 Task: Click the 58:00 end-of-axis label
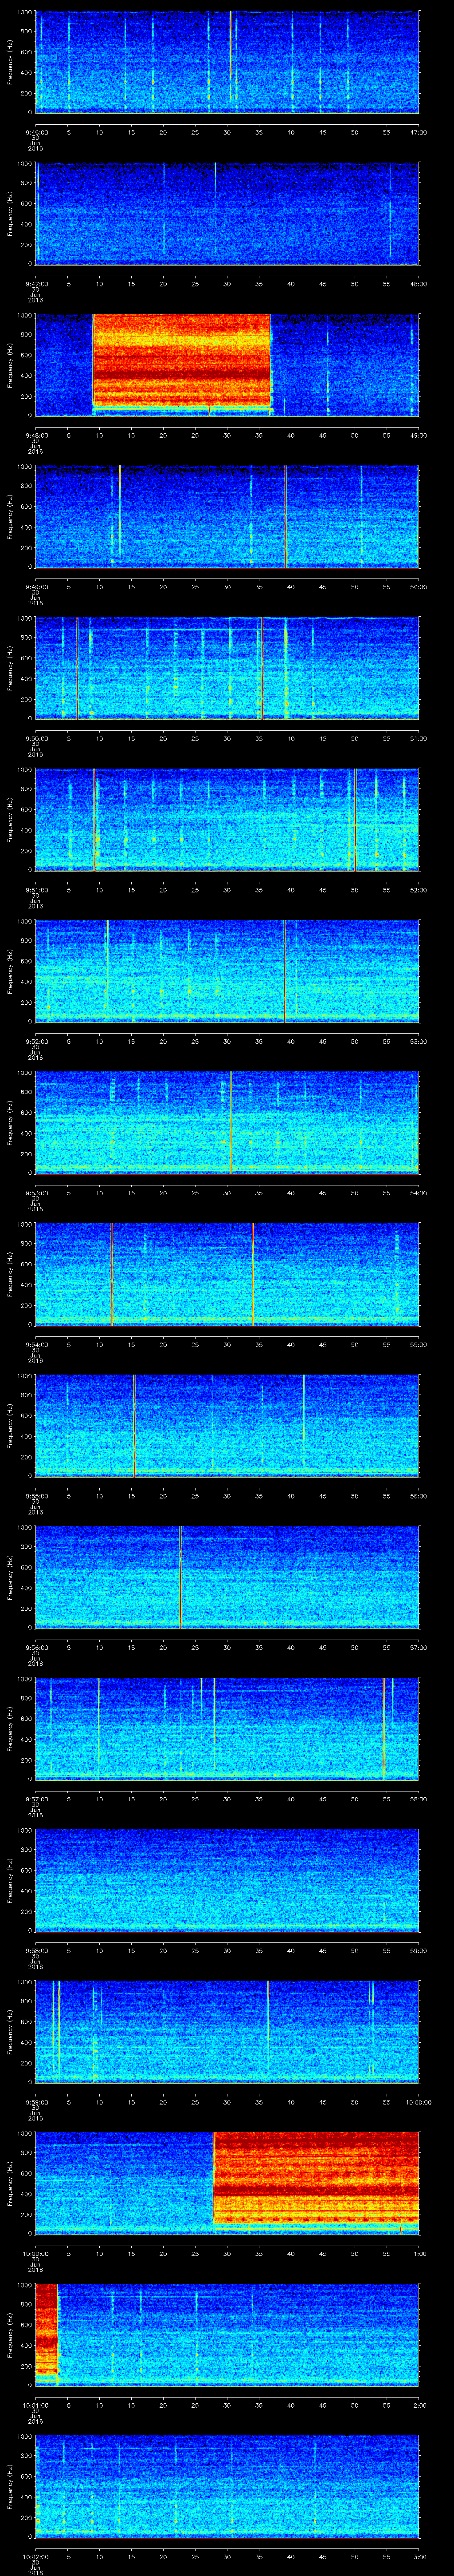(418, 1800)
